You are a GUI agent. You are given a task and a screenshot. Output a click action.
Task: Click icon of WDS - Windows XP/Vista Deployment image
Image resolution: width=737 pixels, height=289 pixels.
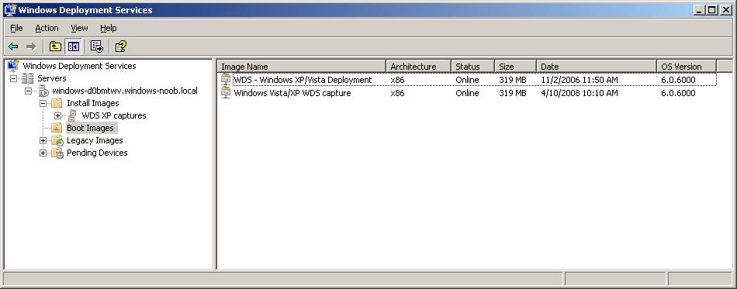(226, 80)
